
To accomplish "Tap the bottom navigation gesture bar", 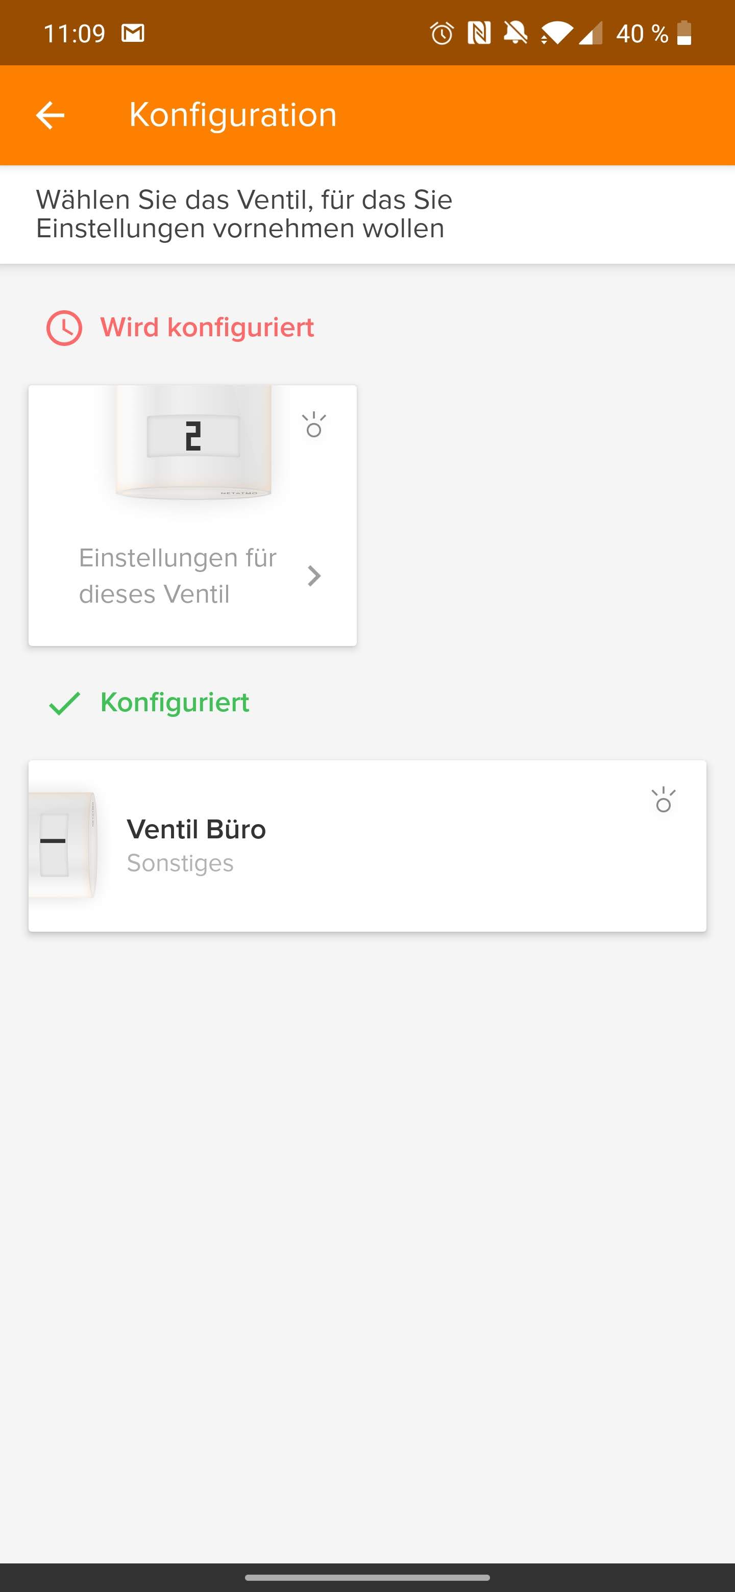I will (367, 1577).
